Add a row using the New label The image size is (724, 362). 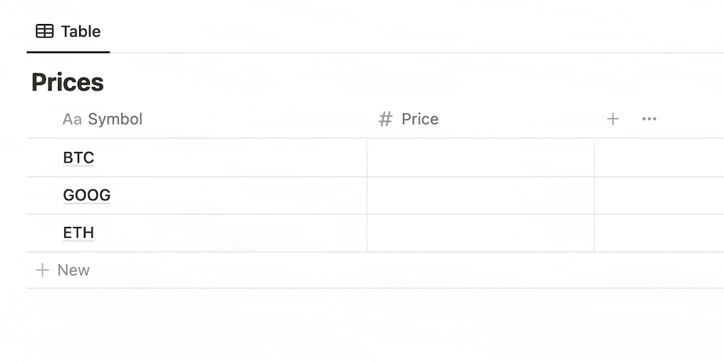point(74,270)
